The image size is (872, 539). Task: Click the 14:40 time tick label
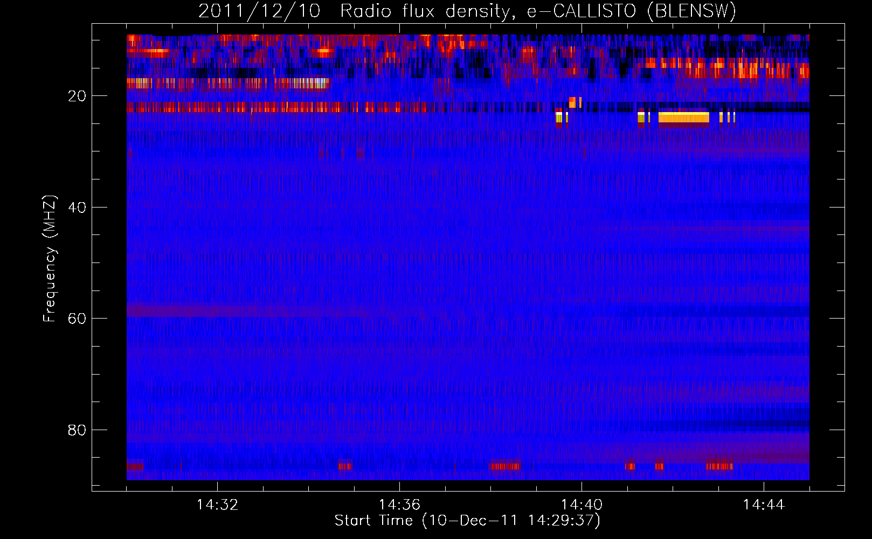582,505
